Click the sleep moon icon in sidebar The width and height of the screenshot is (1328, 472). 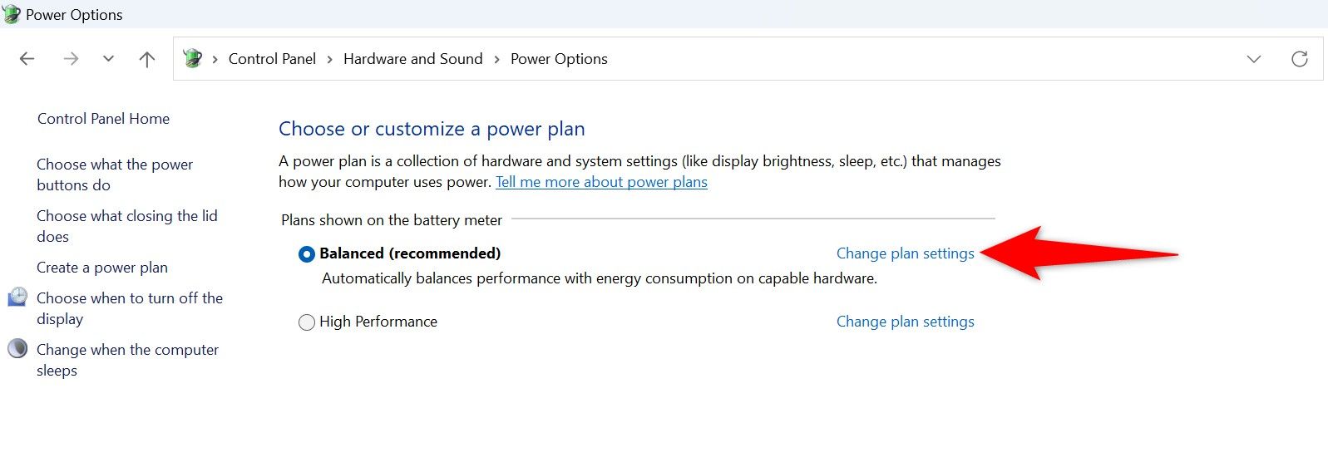coord(17,349)
